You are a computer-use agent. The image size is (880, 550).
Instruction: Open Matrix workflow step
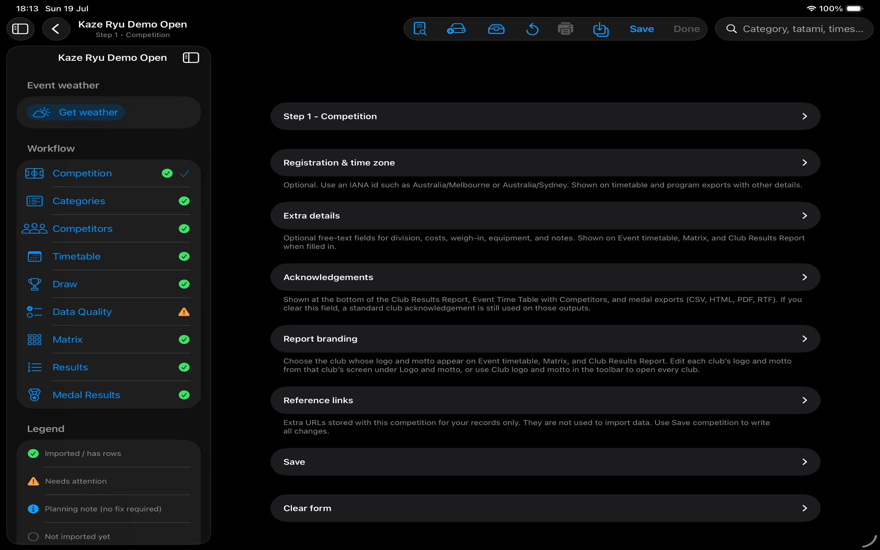pos(109,339)
